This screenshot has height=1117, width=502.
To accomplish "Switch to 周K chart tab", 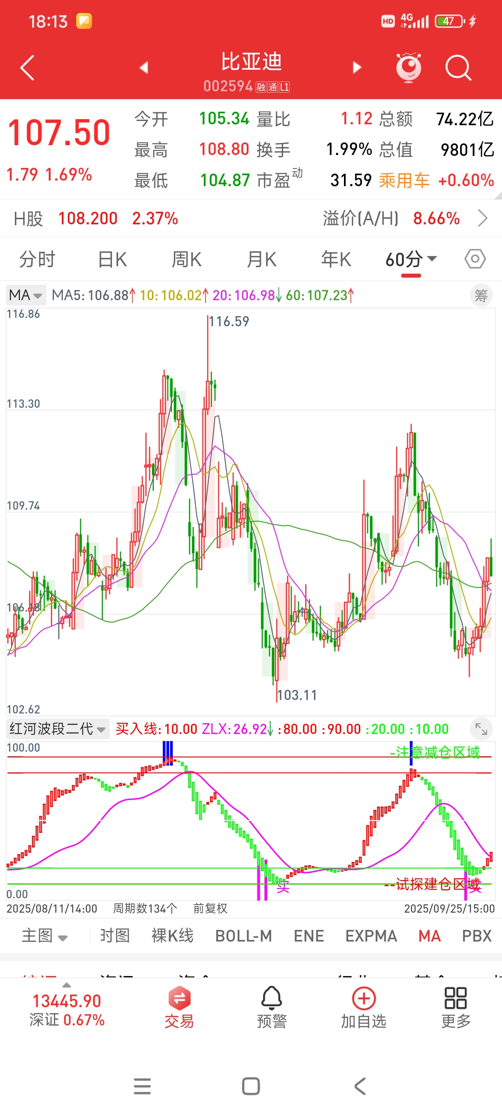I will (187, 259).
